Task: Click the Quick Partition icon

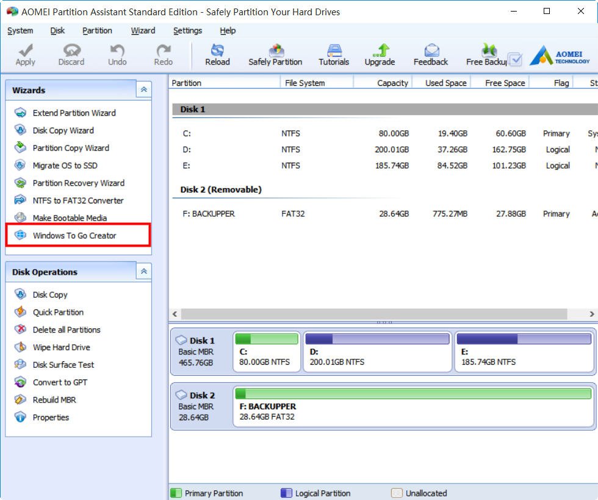Action: click(x=20, y=312)
